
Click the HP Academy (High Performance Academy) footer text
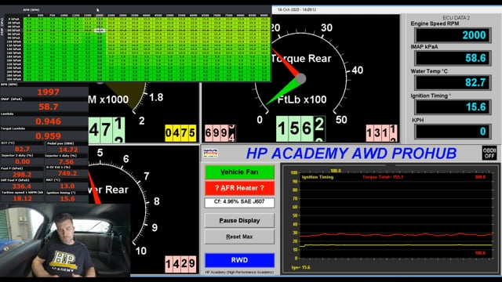(x=239, y=273)
